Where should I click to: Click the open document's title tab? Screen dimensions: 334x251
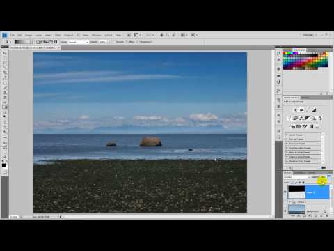(35, 47)
